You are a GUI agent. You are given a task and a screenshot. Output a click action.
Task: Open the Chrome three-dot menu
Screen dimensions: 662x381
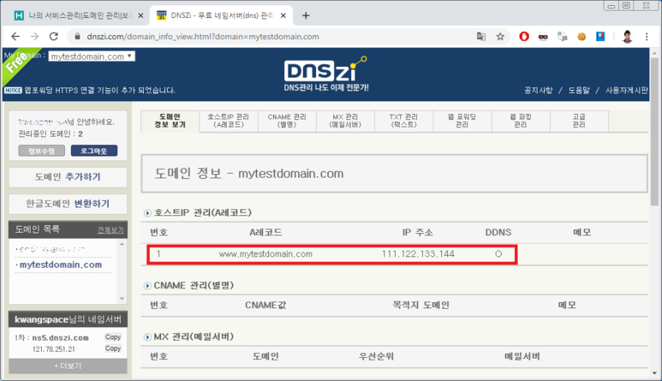click(647, 37)
